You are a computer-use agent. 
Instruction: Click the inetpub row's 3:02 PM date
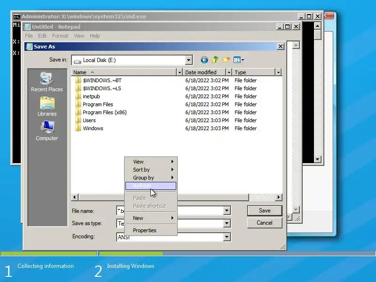[x=207, y=96]
